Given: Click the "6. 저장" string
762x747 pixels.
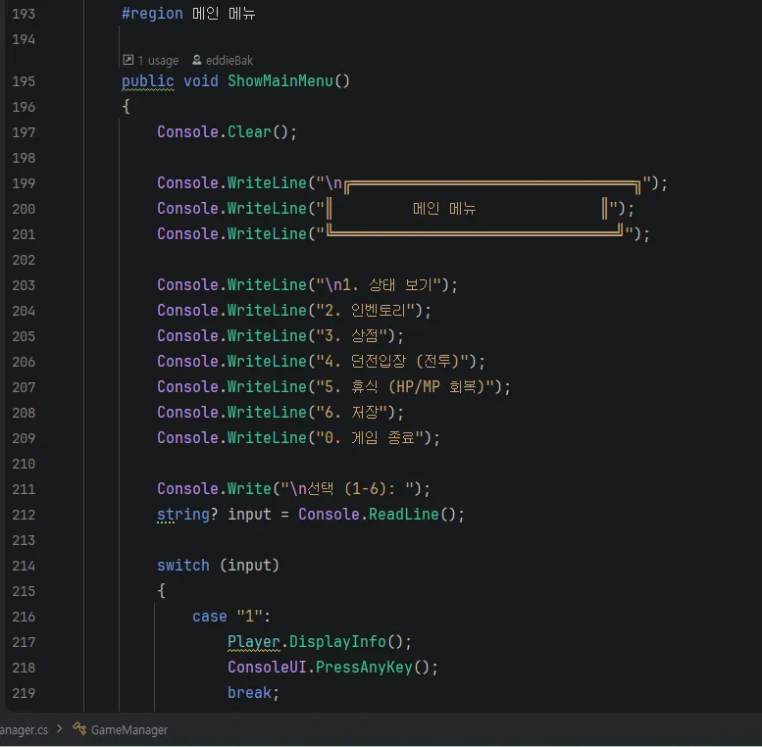Looking at the screenshot, I should 352,412.
